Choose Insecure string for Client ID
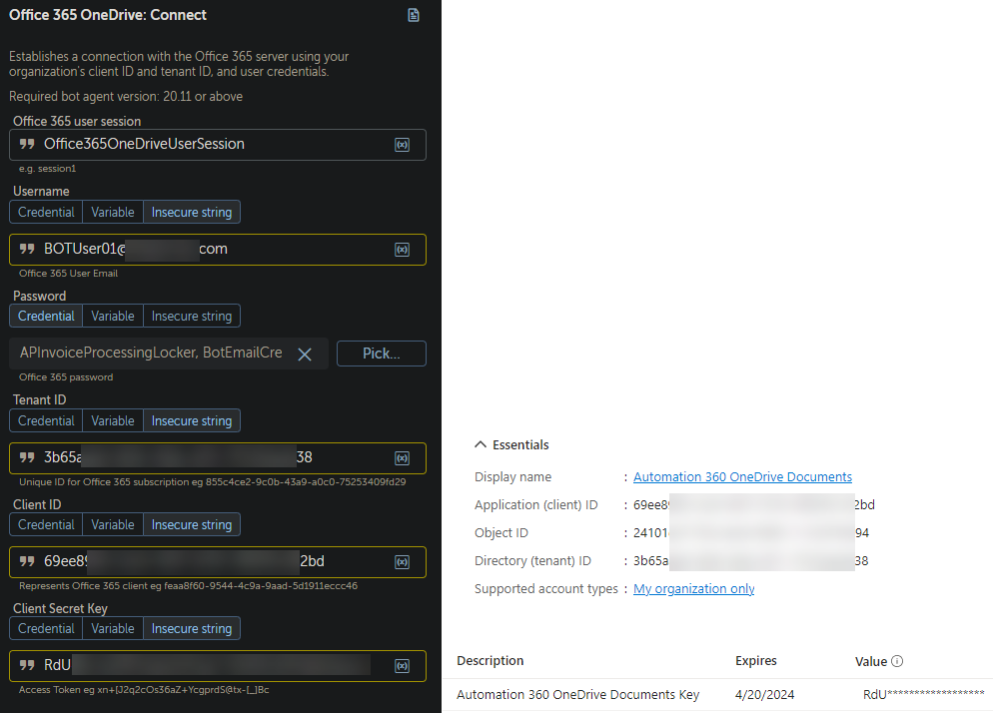The height and width of the screenshot is (713, 993). [x=192, y=525]
